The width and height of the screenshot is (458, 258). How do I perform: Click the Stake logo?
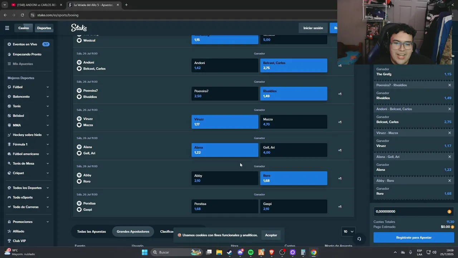click(79, 28)
